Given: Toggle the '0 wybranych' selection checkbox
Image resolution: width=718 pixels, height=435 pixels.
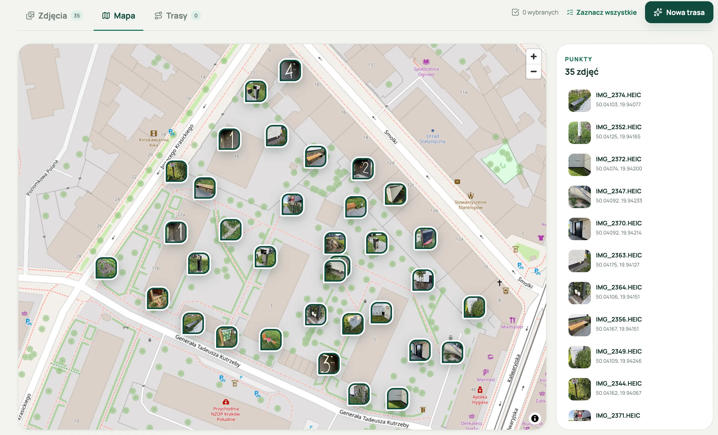Looking at the screenshot, I should [515, 12].
